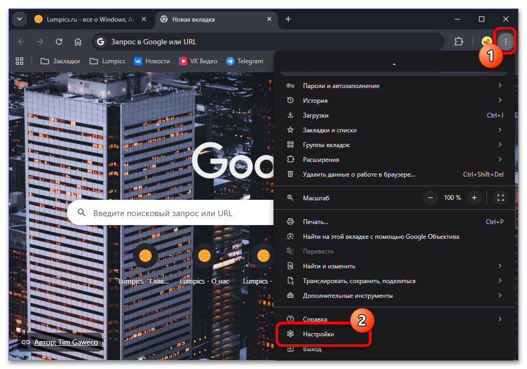The image size is (527, 369).
Task: Open the Закладки bookmarks folder
Action: pos(60,61)
